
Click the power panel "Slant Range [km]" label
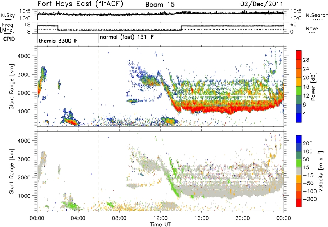pyautogui.click(x=11, y=86)
